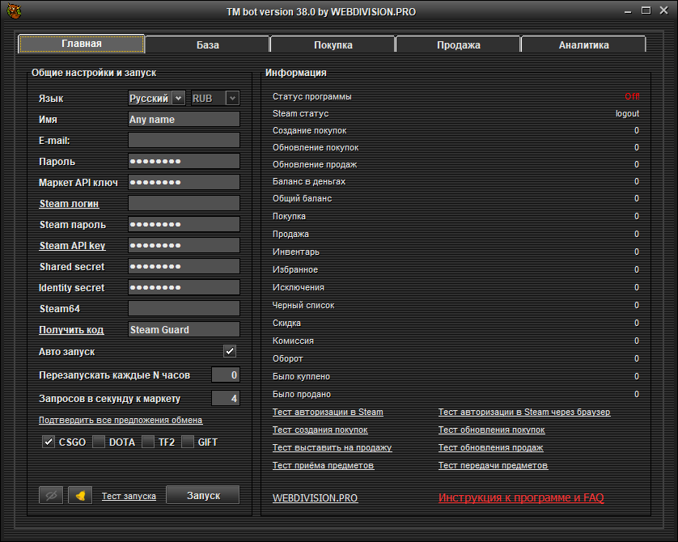Click the TM bot app icon in title bar
Image resolution: width=678 pixels, height=542 pixels.
pyautogui.click(x=14, y=11)
